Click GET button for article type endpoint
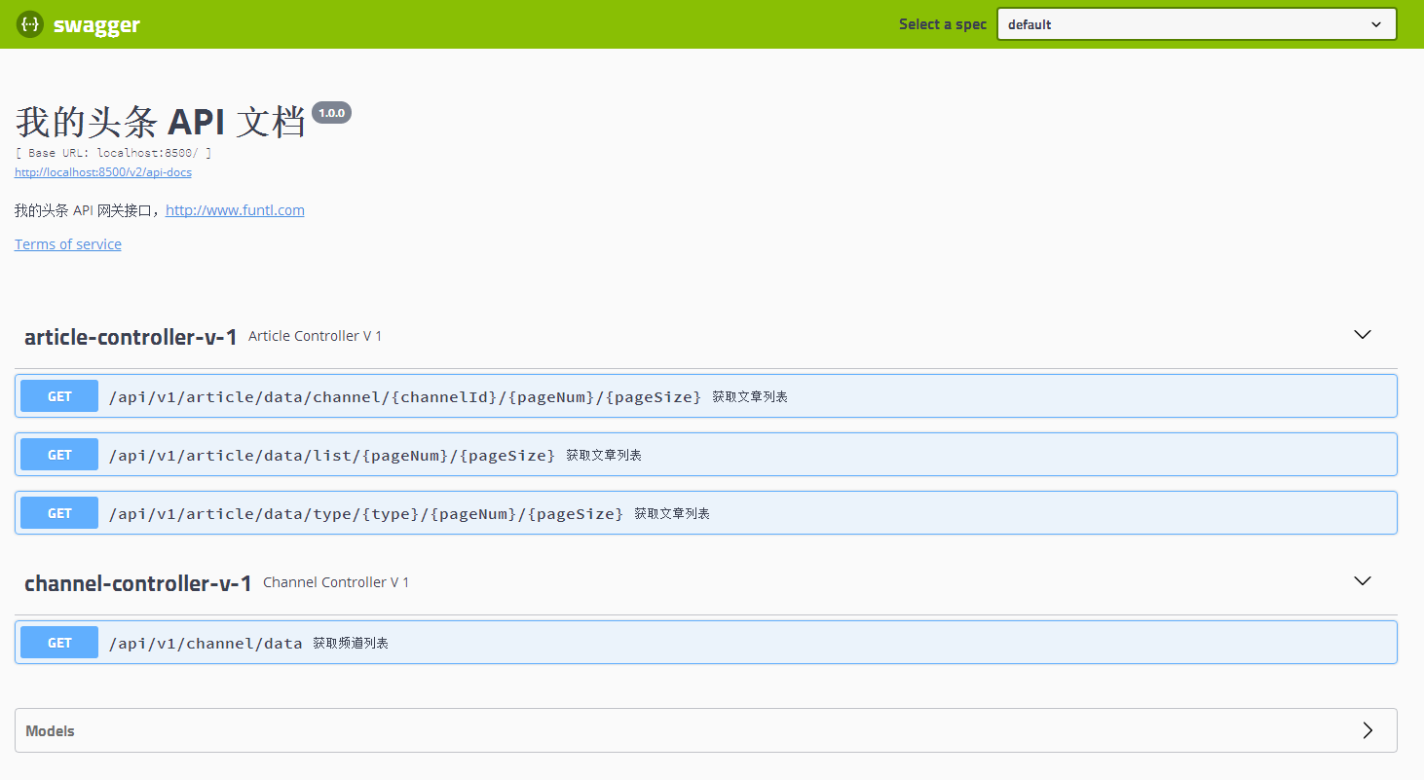 coord(59,513)
